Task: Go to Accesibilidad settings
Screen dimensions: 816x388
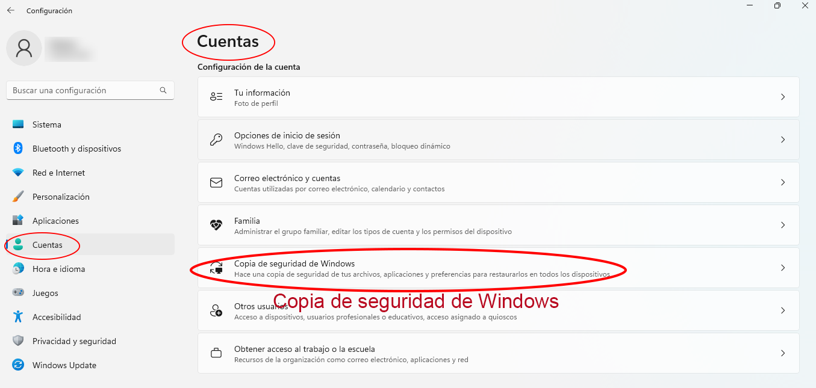Action: click(x=90, y=317)
